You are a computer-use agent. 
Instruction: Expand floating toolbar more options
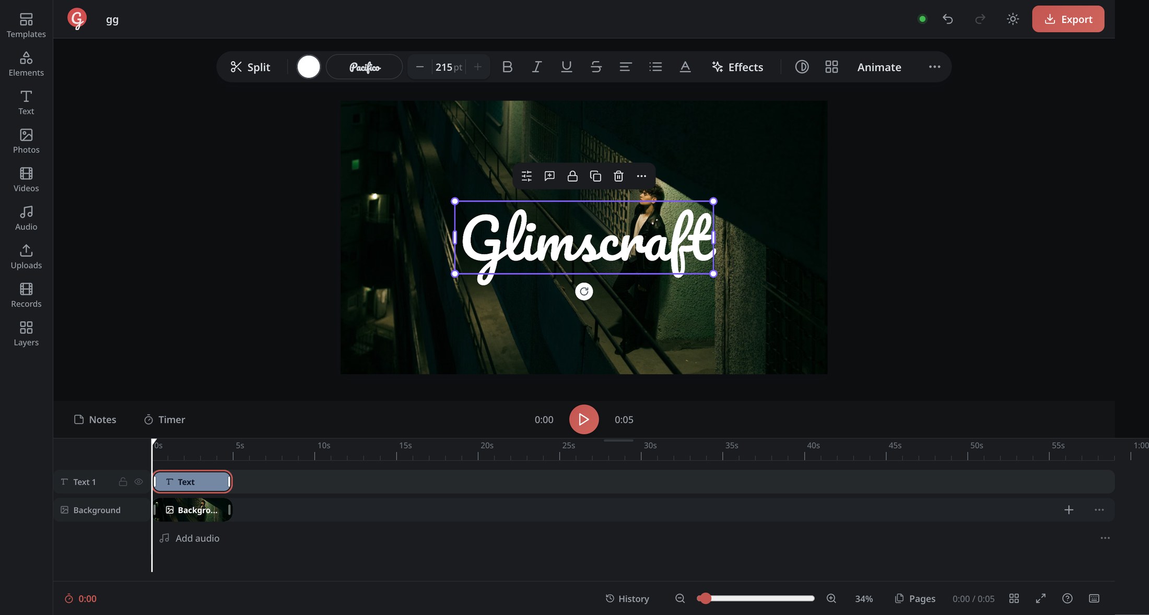point(641,176)
